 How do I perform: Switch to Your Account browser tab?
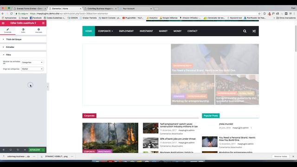click(x=135, y=8)
